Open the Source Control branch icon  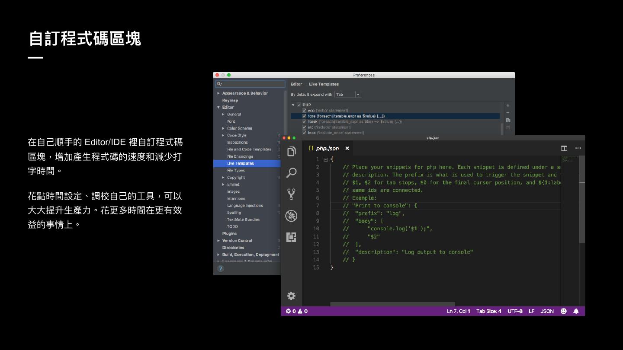tap(291, 194)
